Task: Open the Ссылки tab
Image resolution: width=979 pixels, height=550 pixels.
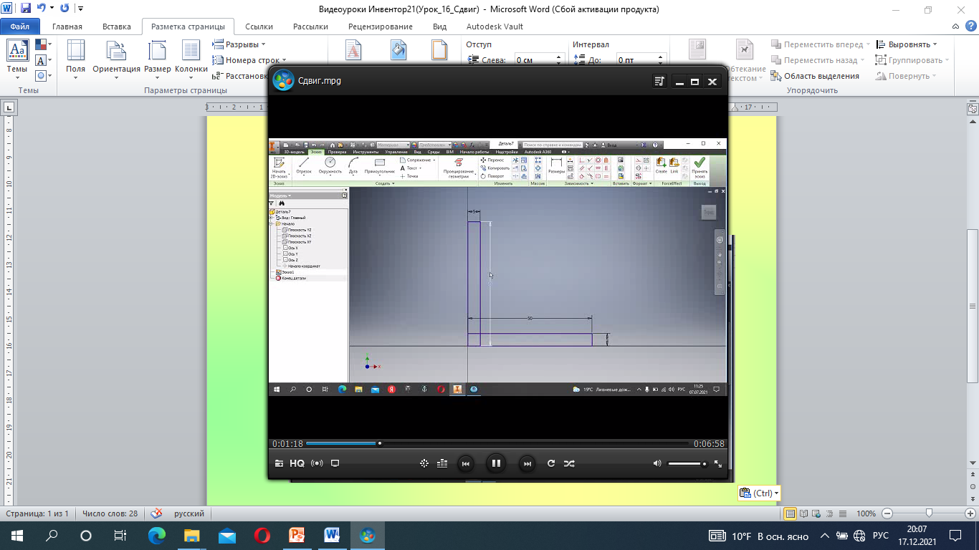Action: coord(259,26)
